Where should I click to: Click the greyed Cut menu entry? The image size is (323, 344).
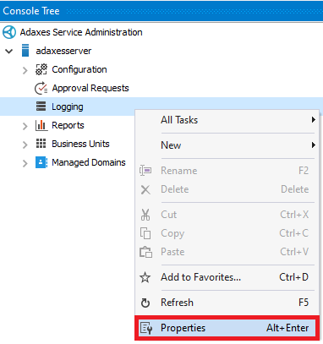tap(227, 215)
